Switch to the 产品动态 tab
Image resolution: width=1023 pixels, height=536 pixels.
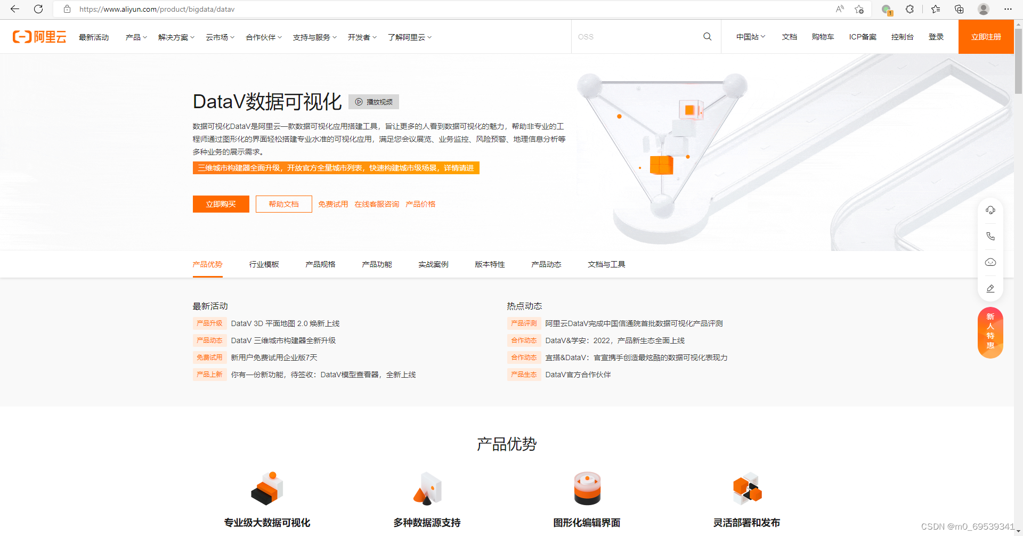[x=546, y=264]
